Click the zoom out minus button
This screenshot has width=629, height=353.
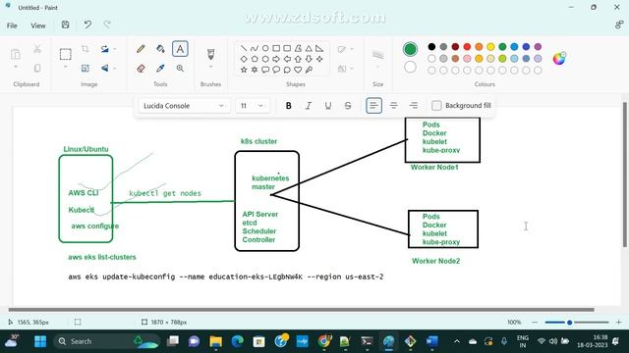[535, 323]
